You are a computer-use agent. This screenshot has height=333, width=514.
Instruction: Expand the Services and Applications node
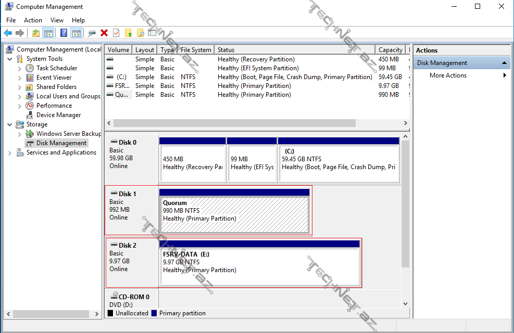(x=10, y=152)
